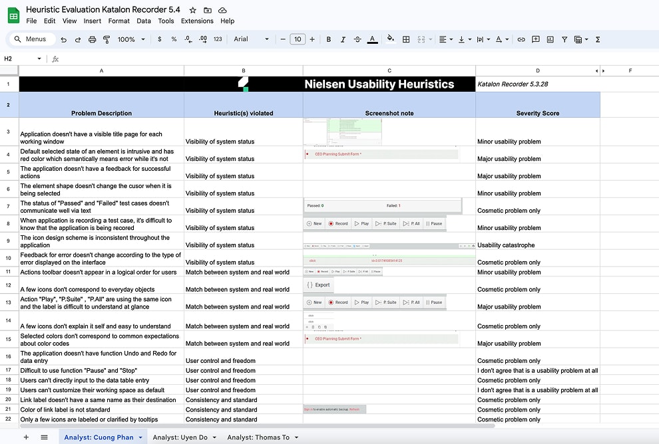Decrease font size minus button
The height and width of the screenshot is (444, 659).
point(283,39)
